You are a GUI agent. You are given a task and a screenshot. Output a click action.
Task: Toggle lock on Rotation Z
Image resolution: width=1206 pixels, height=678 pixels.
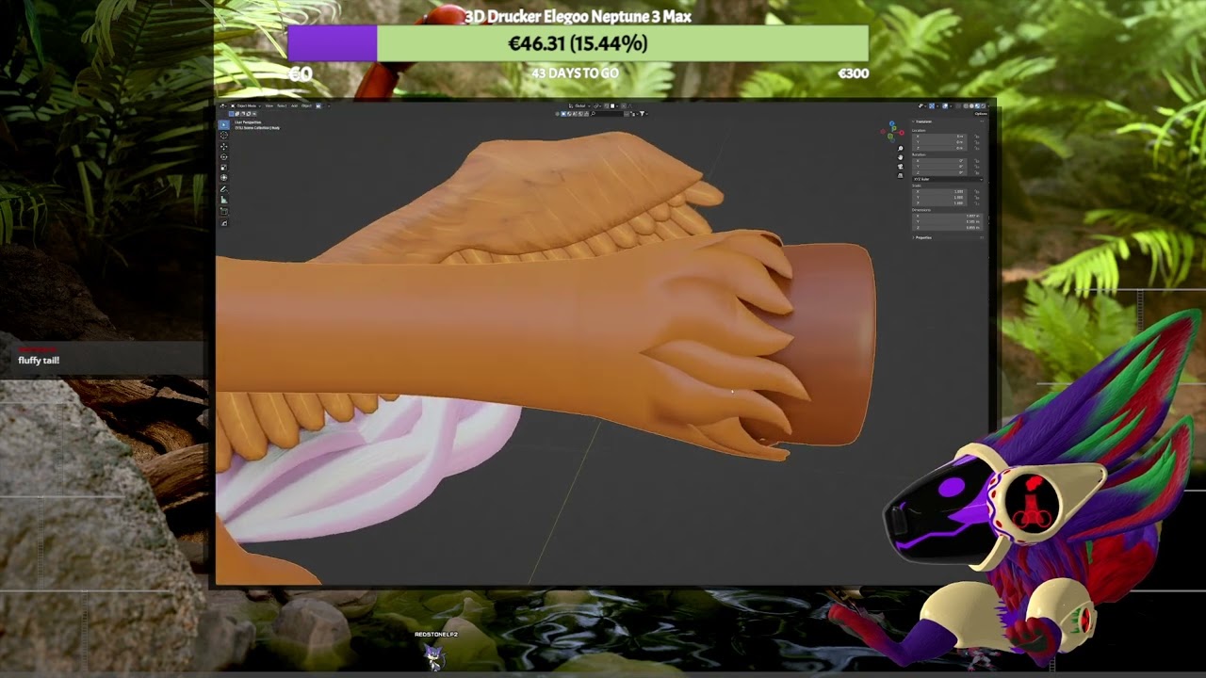click(976, 172)
